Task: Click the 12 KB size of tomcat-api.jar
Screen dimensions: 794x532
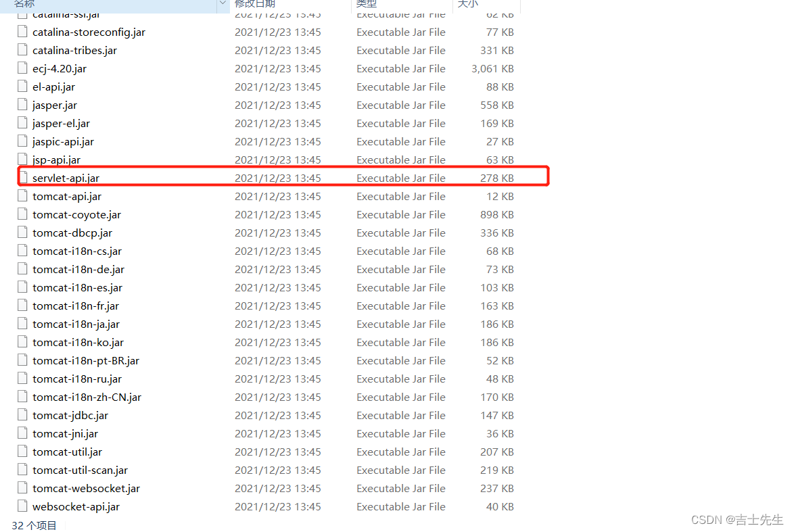Action: (x=500, y=197)
